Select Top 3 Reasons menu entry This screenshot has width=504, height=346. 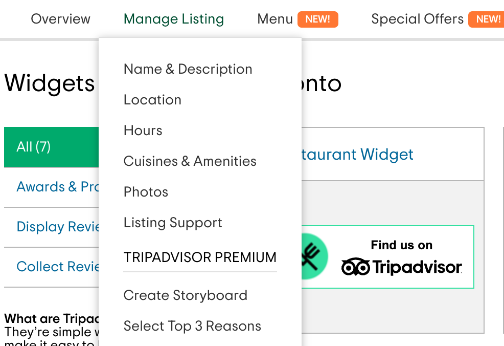pyautogui.click(x=192, y=326)
